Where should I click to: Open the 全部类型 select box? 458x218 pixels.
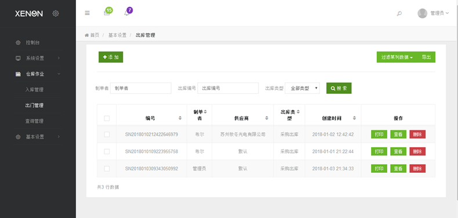click(302, 88)
